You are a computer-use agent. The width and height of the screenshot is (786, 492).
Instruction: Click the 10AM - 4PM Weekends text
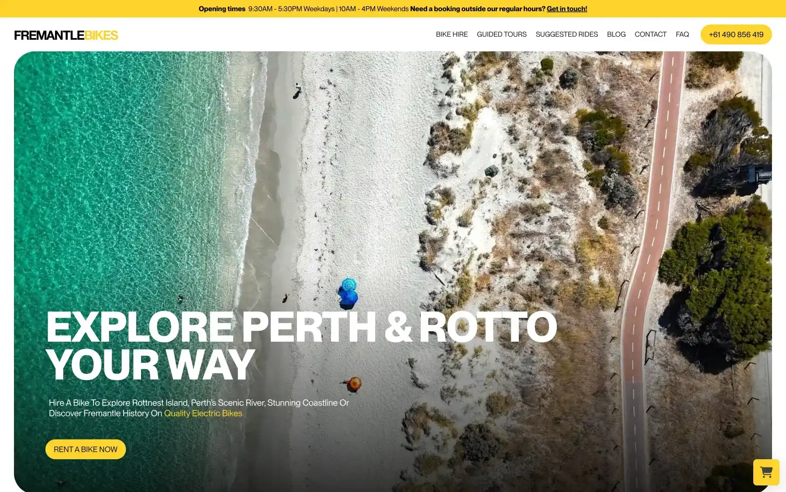click(x=374, y=9)
